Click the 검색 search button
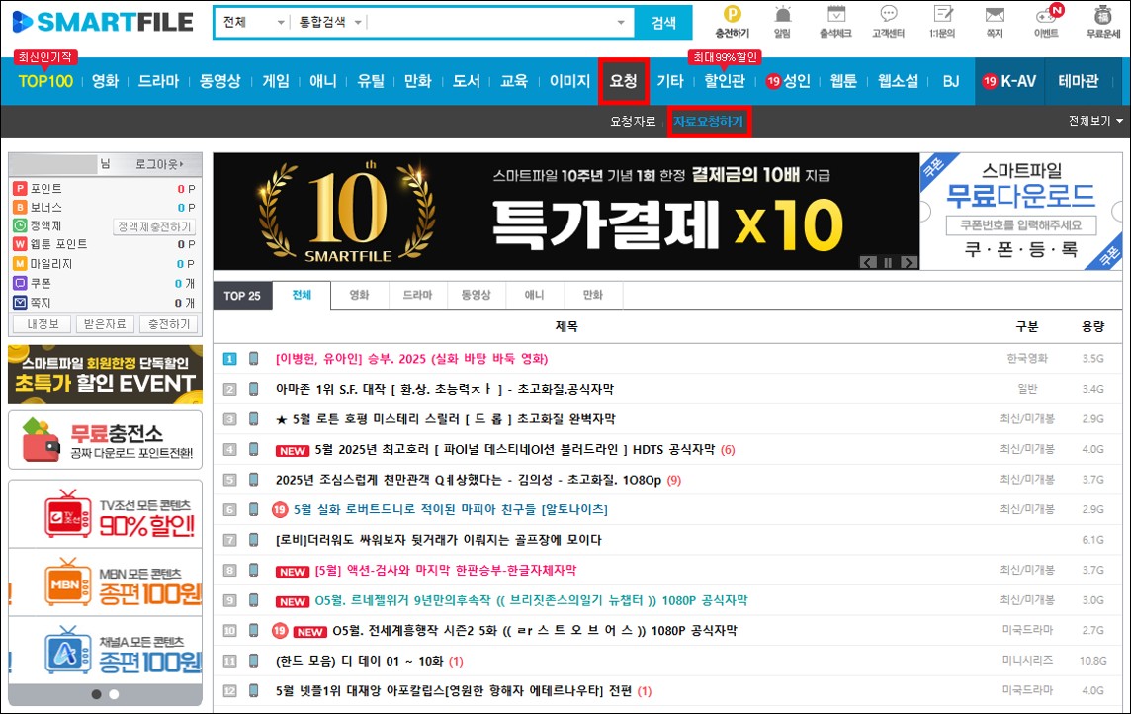Viewport: 1131px width, 714px height. pyautogui.click(x=663, y=23)
